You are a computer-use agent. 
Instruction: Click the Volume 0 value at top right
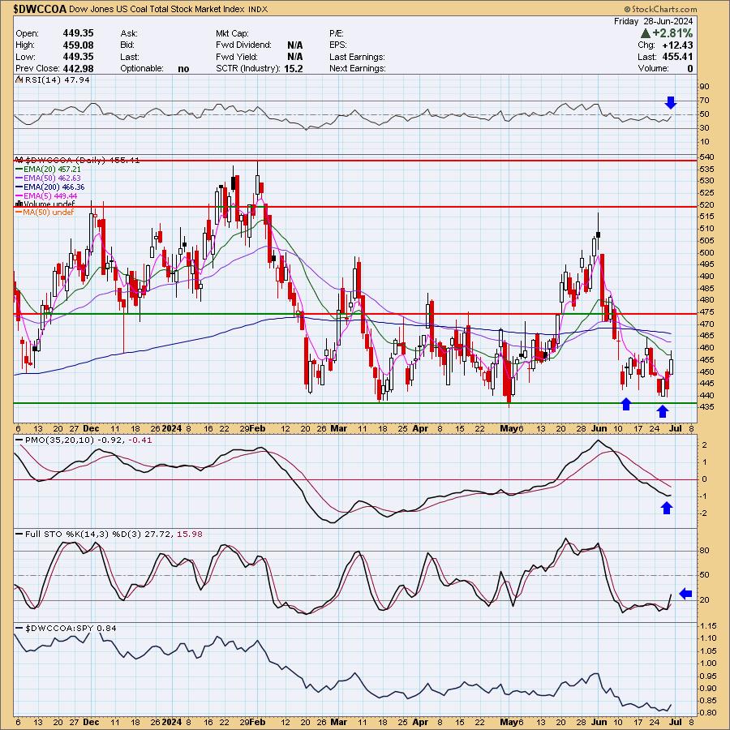(690, 68)
